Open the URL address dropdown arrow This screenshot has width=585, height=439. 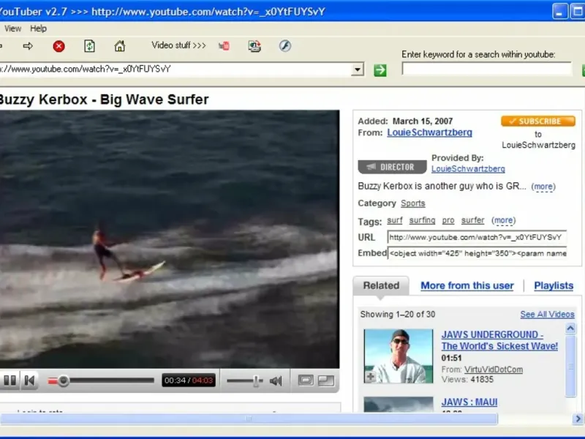358,70
